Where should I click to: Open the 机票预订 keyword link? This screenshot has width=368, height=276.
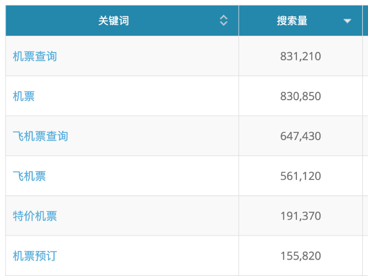click(35, 256)
